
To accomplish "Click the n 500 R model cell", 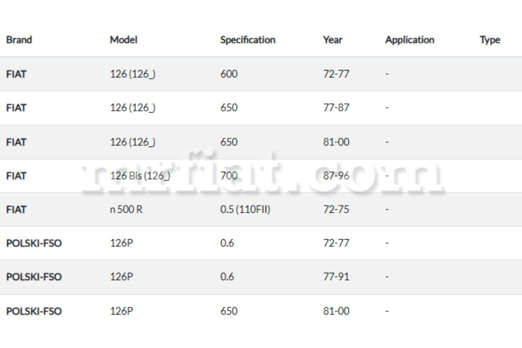I will click(x=126, y=210).
